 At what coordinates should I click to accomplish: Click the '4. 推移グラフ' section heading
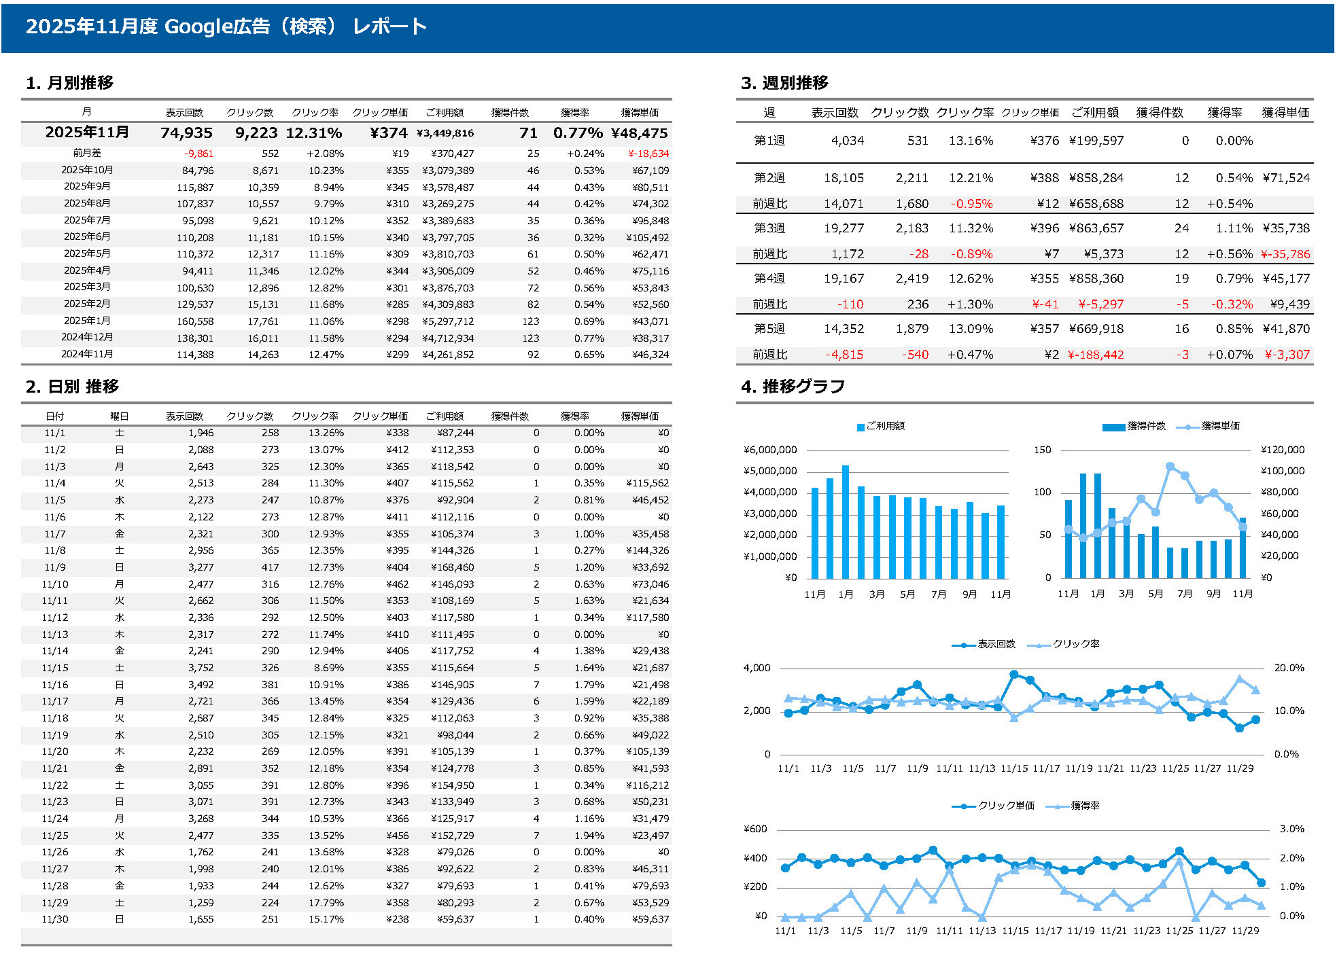click(x=793, y=387)
